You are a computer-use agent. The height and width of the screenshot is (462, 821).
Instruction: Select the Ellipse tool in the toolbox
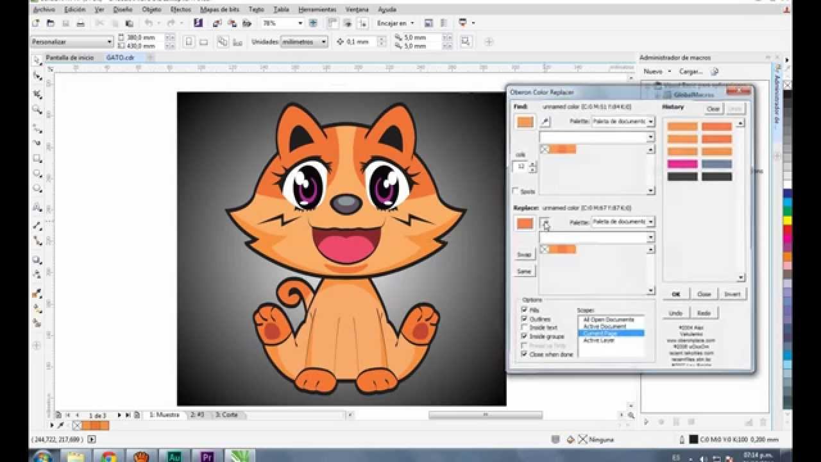[37, 173]
